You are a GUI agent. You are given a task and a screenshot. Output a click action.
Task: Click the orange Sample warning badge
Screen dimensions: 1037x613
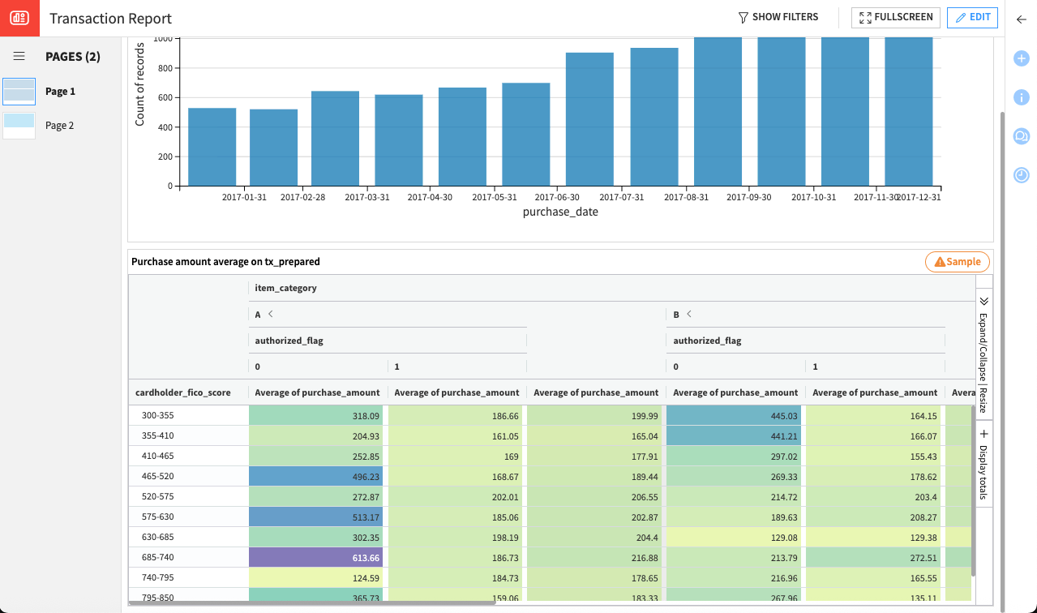click(957, 261)
